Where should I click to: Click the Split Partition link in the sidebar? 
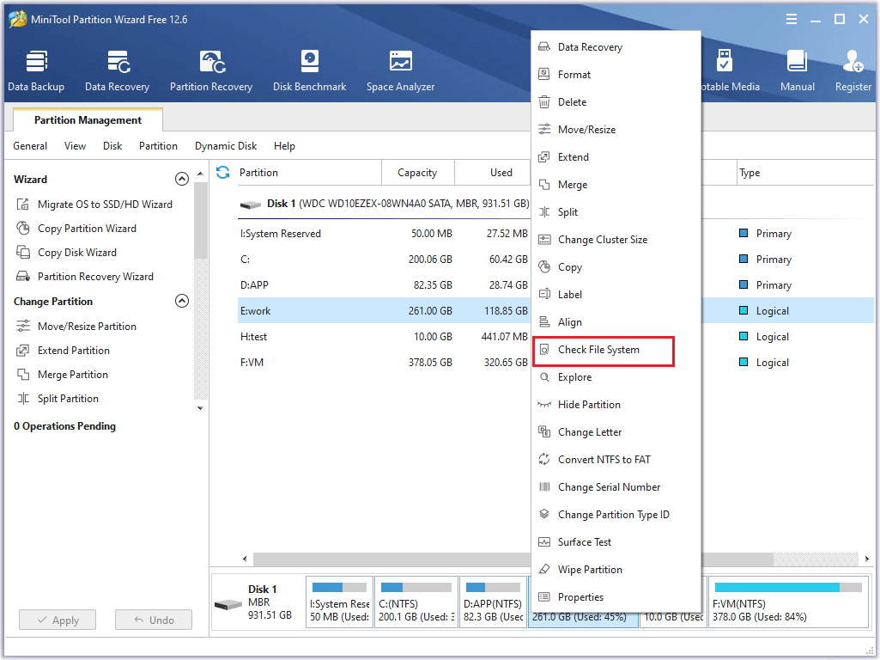[68, 399]
